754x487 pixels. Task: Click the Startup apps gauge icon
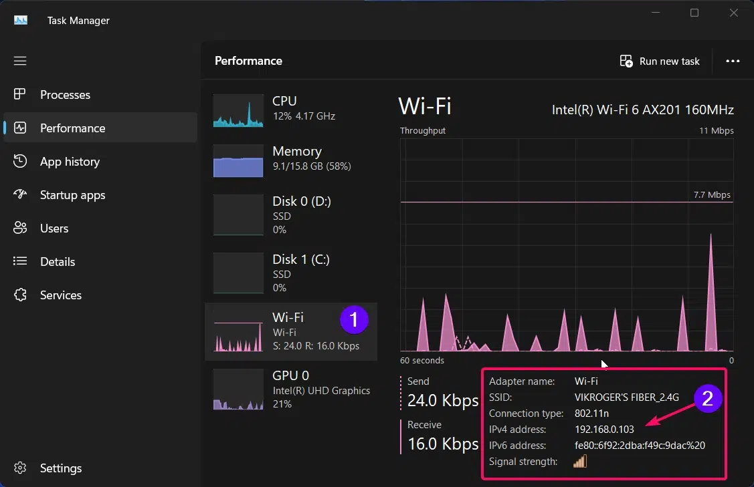[19, 194]
